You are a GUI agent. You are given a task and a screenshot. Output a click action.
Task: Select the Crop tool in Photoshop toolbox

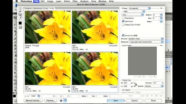pyautogui.click(x=15, y=31)
